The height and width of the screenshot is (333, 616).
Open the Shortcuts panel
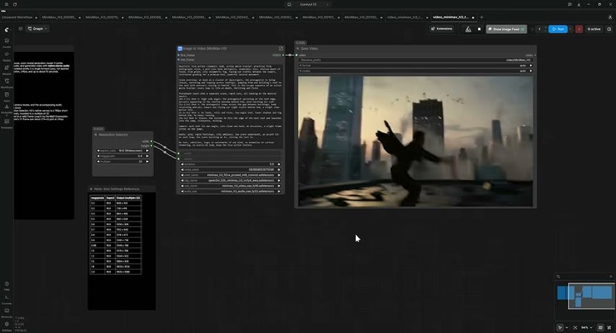click(6, 313)
